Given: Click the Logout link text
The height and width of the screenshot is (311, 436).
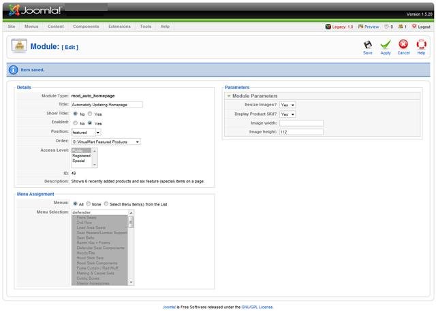Looking at the screenshot, I should tap(424, 27).
